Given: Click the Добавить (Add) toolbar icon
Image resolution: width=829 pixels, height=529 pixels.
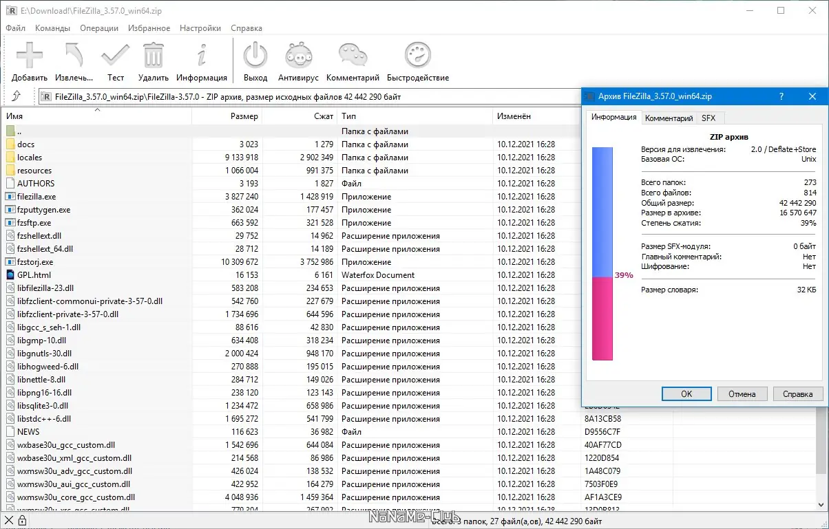Looking at the screenshot, I should click(30, 55).
